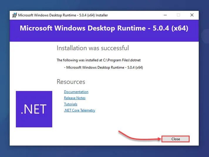
Task: Click the 'Resources' heading
Action: [x=71, y=82]
